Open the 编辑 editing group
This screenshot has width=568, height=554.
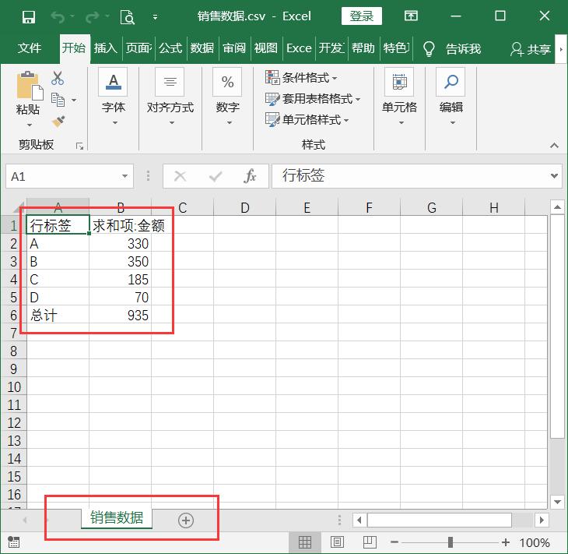click(x=451, y=97)
